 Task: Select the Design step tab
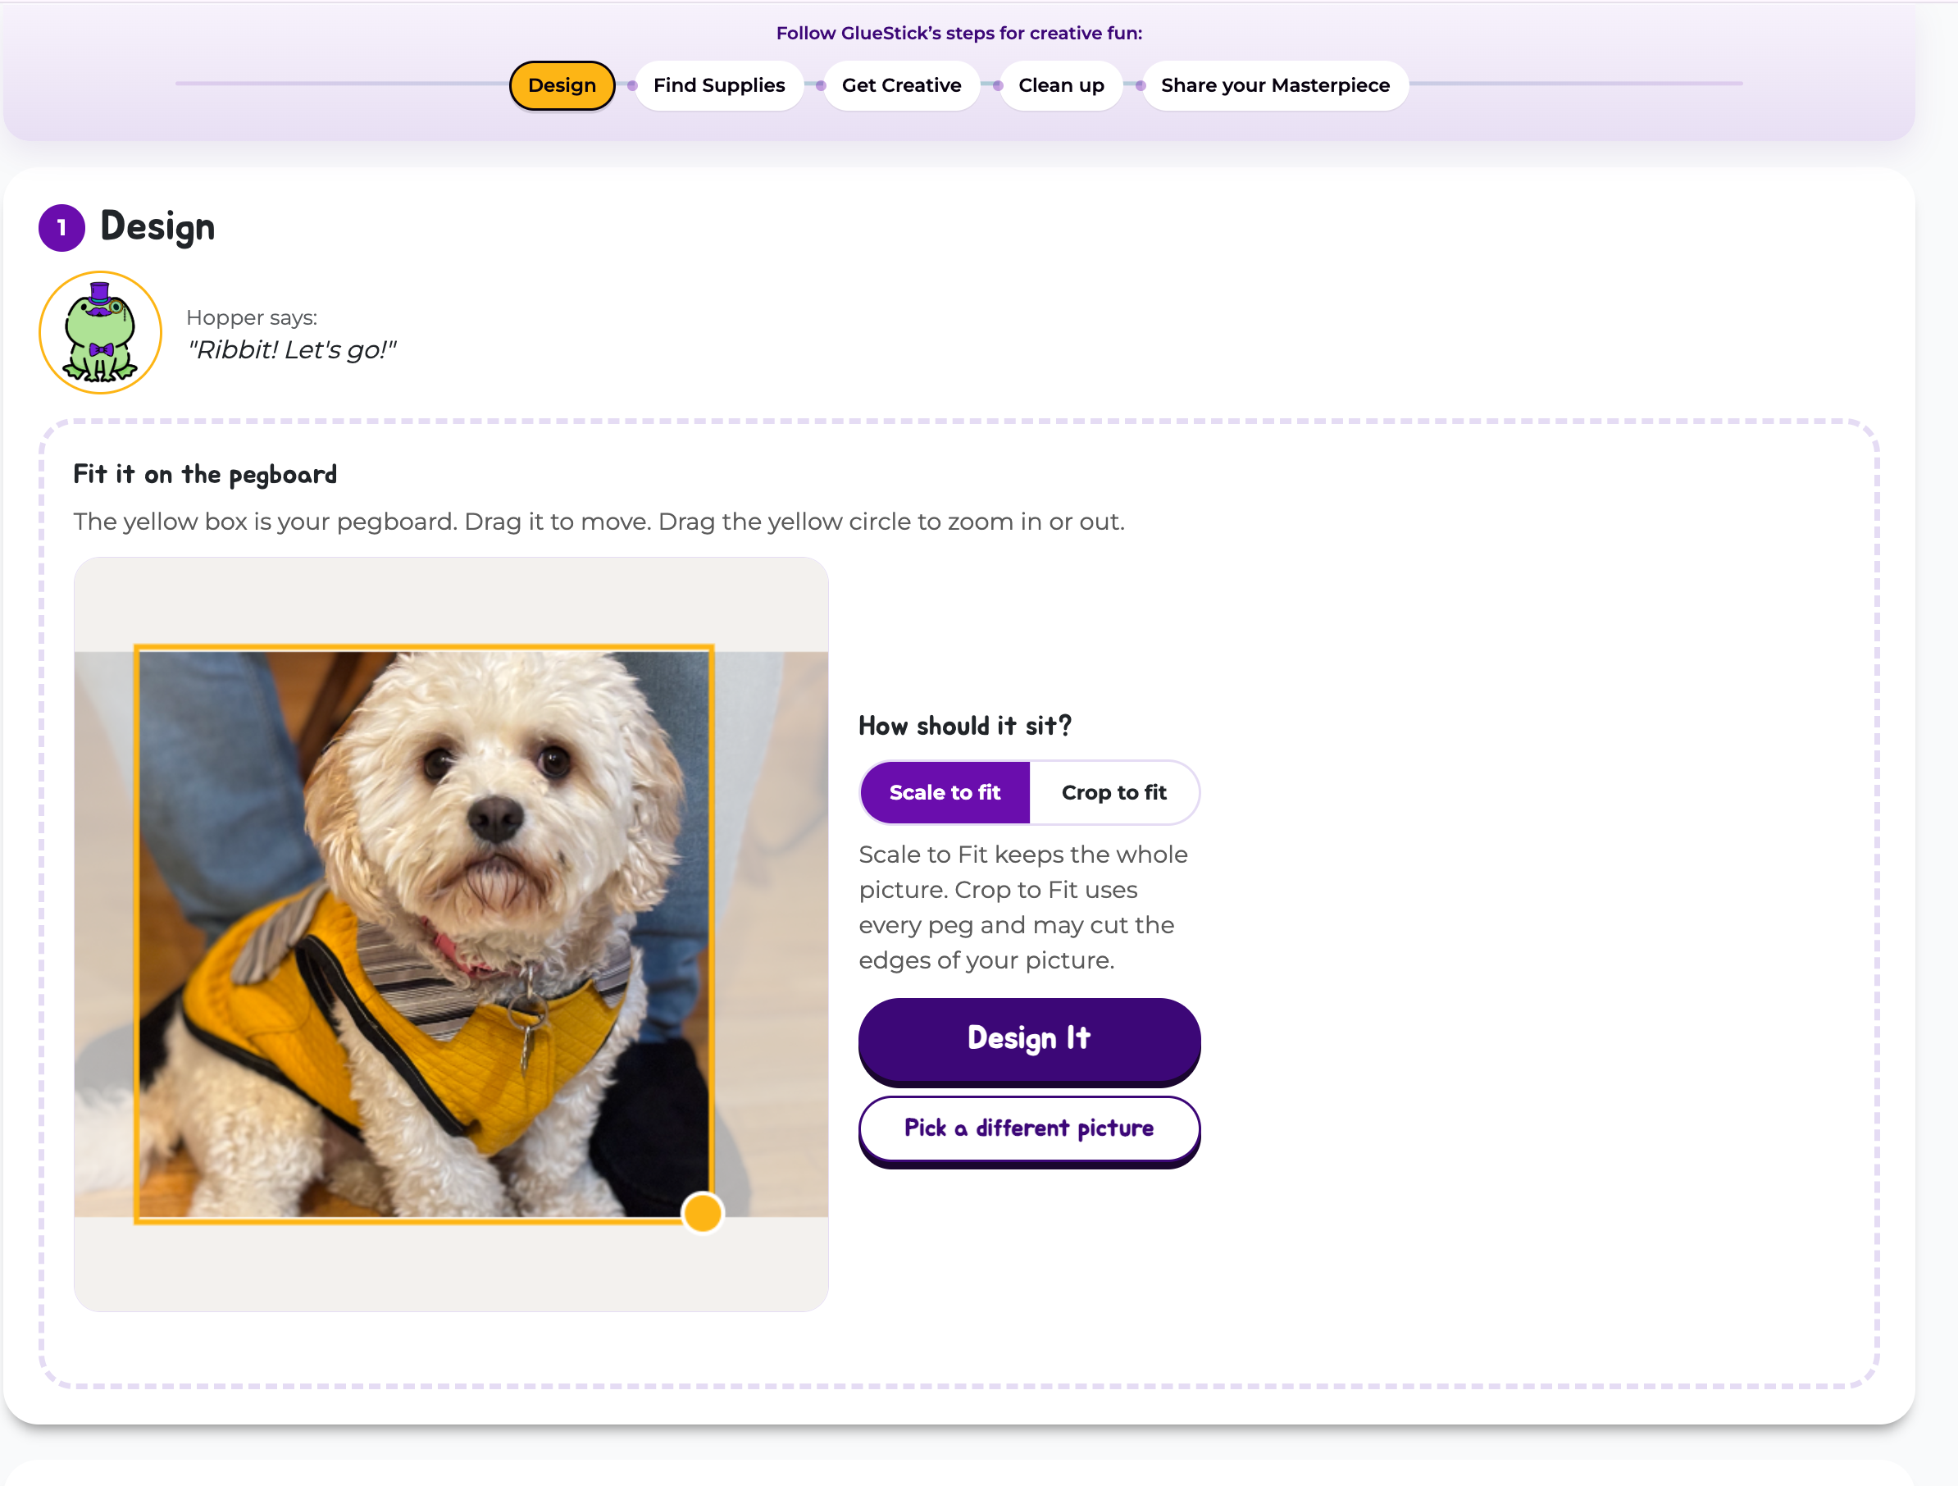562,85
